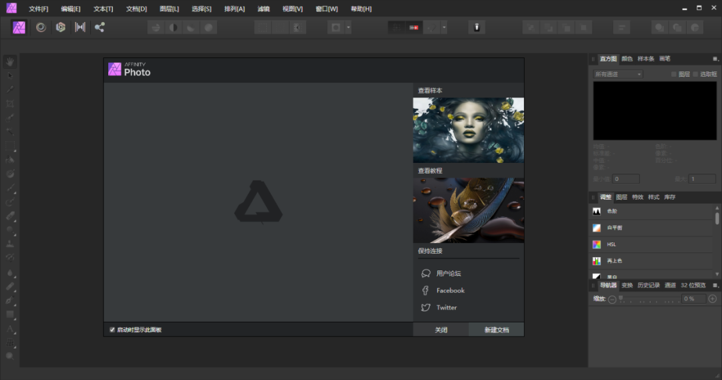Switch to the Liquify persona
This screenshot has height=380, width=722.
pos(41,27)
